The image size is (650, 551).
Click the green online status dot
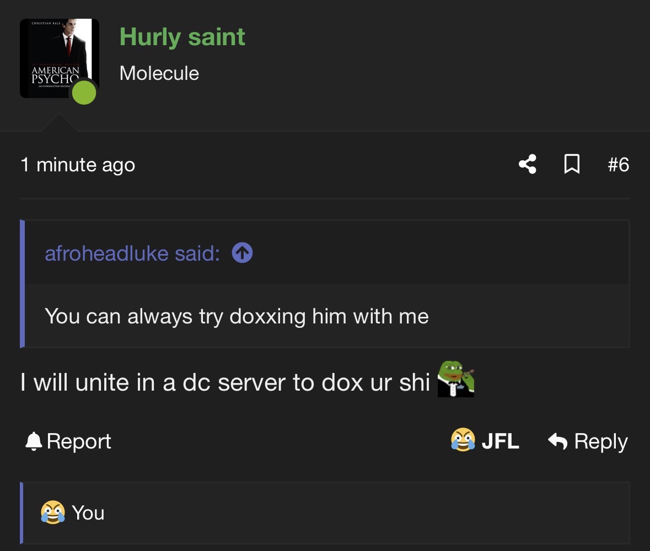coord(84,93)
